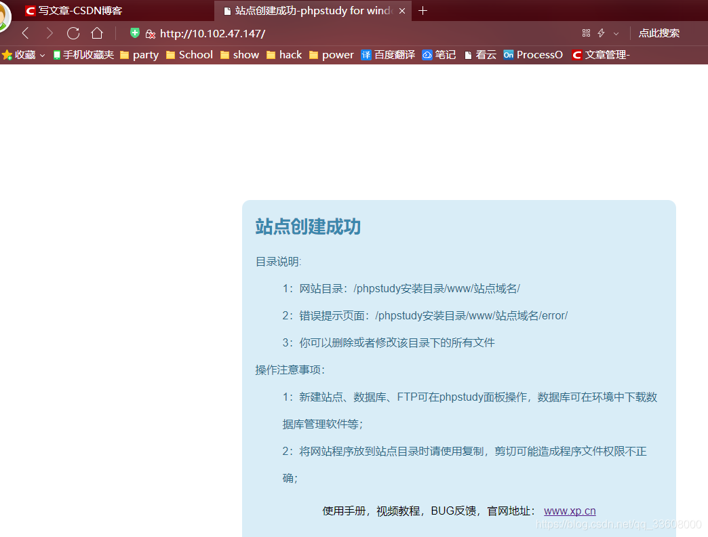This screenshot has width=708, height=537.
Task: Click the 网站目录 path line
Action: pyautogui.click(x=401, y=288)
